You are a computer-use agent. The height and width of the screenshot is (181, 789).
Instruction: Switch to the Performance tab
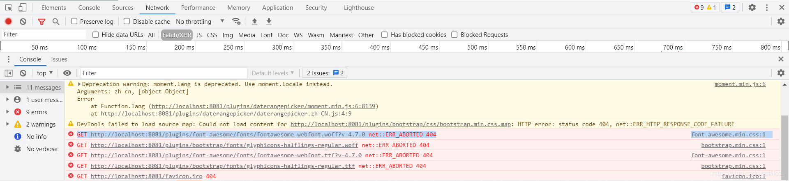pos(198,8)
